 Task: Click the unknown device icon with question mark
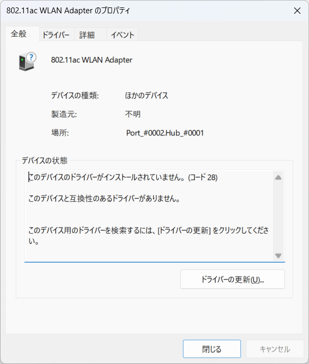coord(28,62)
